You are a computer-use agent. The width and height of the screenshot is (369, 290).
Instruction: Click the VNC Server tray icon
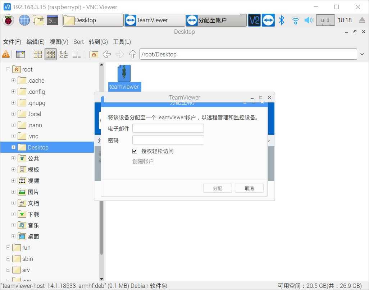[x=254, y=20]
